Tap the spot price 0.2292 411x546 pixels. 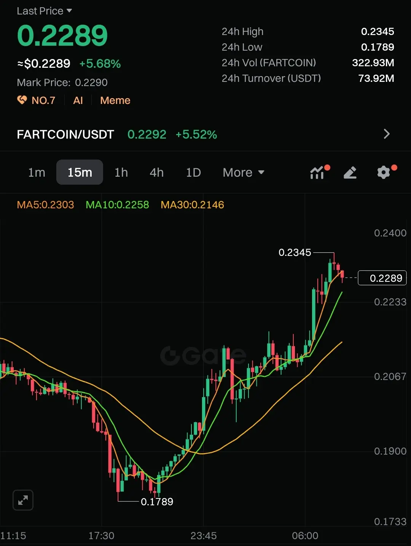point(147,134)
